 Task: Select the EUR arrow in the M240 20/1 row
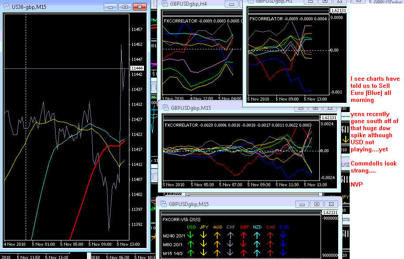click(x=283, y=235)
